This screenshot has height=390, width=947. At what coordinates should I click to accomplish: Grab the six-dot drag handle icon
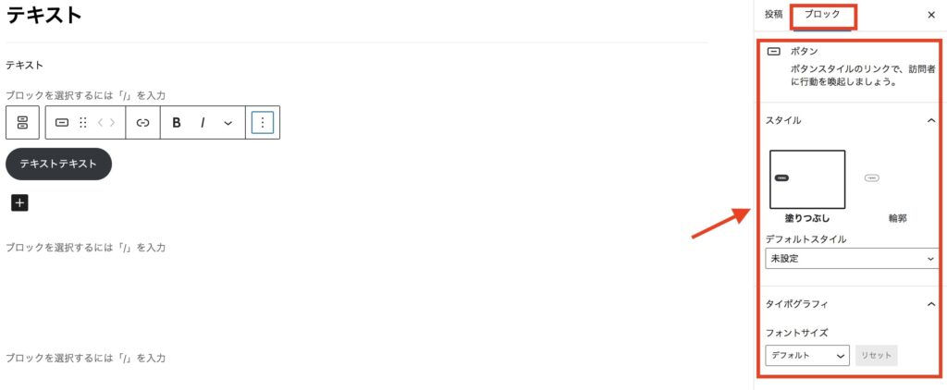tap(83, 123)
